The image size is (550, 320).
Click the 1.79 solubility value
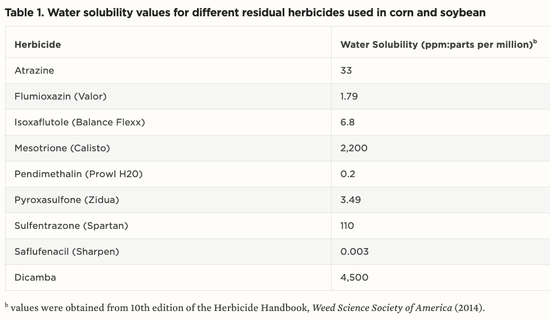tap(349, 96)
